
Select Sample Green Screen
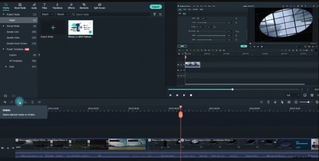(17, 43)
